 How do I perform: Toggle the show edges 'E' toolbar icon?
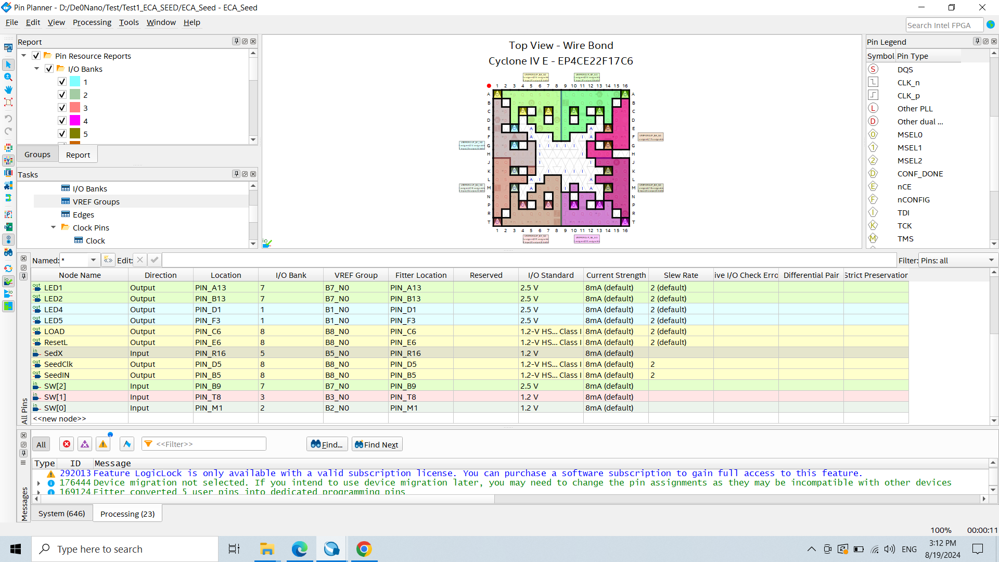point(8,173)
